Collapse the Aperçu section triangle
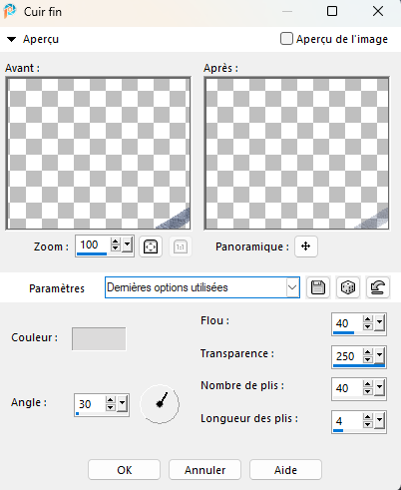This screenshot has height=490, width=401. tap(11, 39)
